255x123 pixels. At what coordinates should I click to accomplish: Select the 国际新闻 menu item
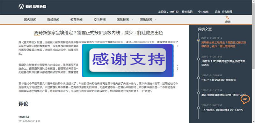(123, 19)
